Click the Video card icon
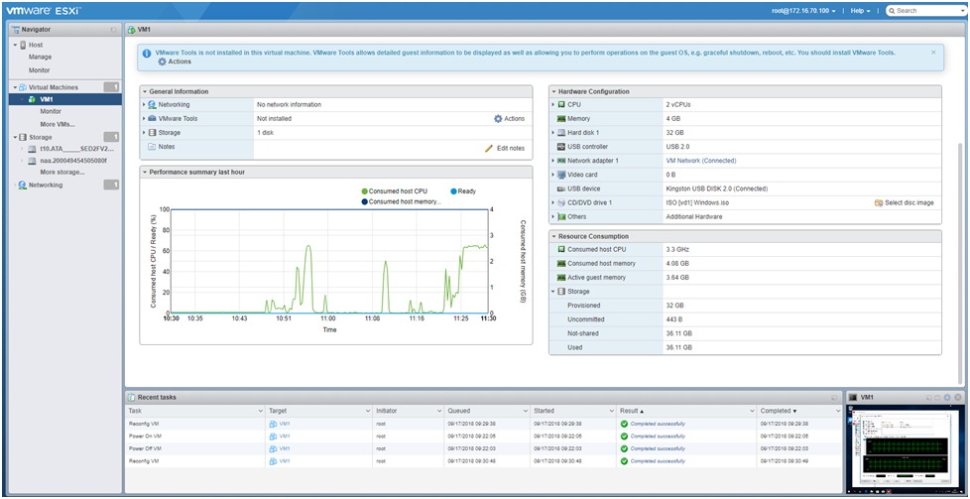Viewport: 970px width, 499px height. coord(561,175)
